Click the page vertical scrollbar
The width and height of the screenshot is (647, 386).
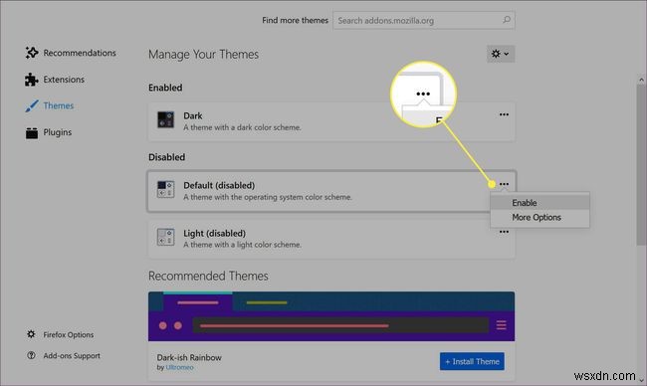[x=641, y=165]
